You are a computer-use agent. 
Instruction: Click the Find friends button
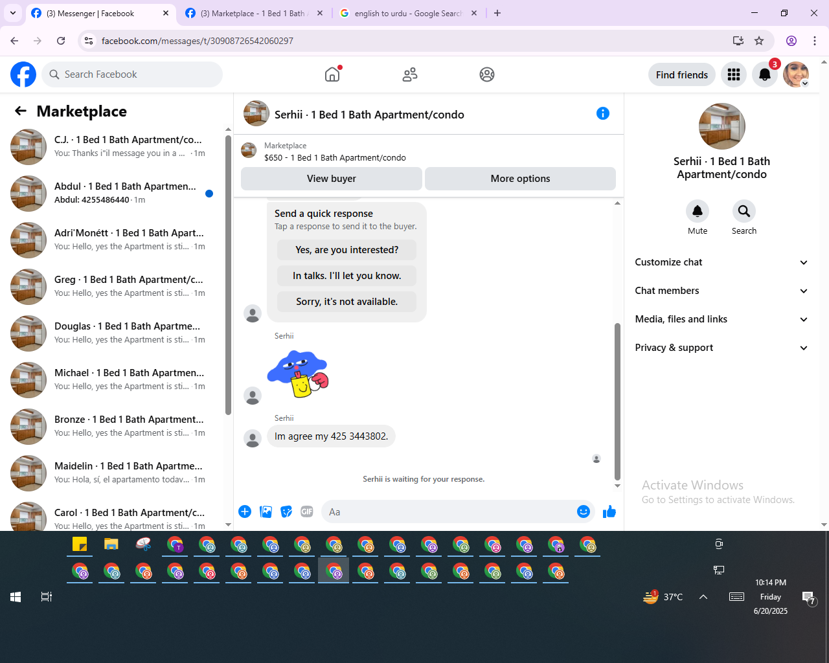682,74
